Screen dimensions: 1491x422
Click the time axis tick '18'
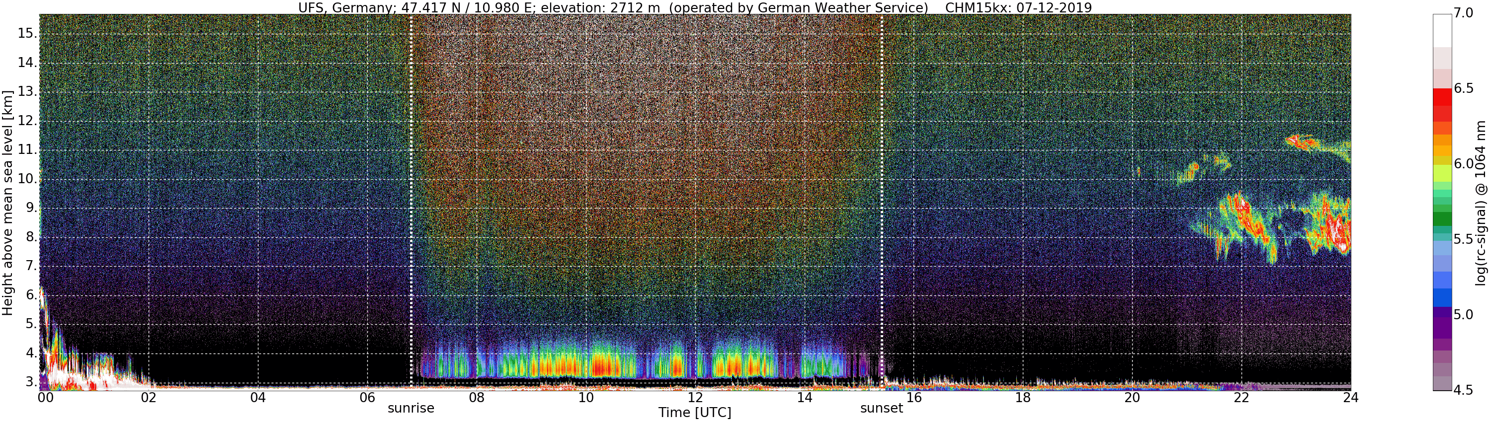[x=1023, y=398]
